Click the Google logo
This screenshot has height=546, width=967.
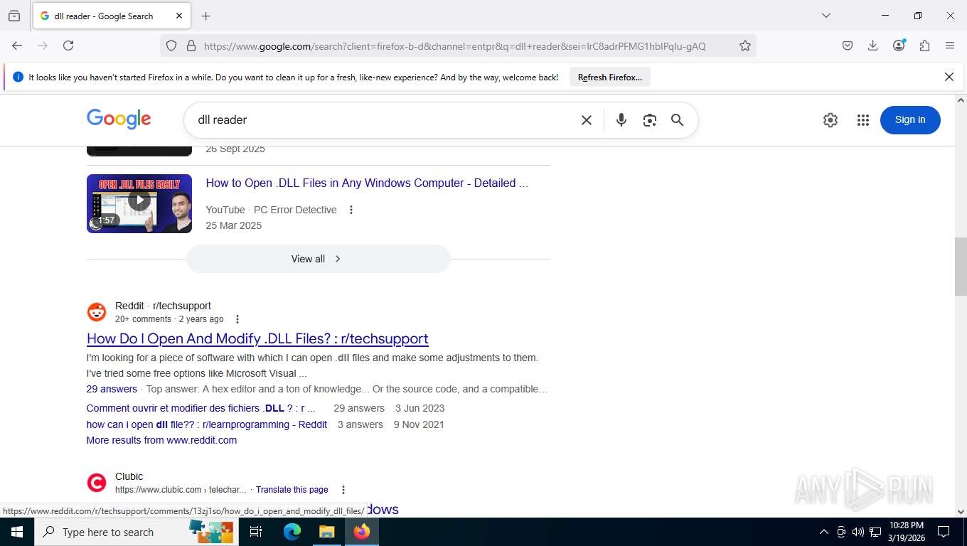pos(119,119)
